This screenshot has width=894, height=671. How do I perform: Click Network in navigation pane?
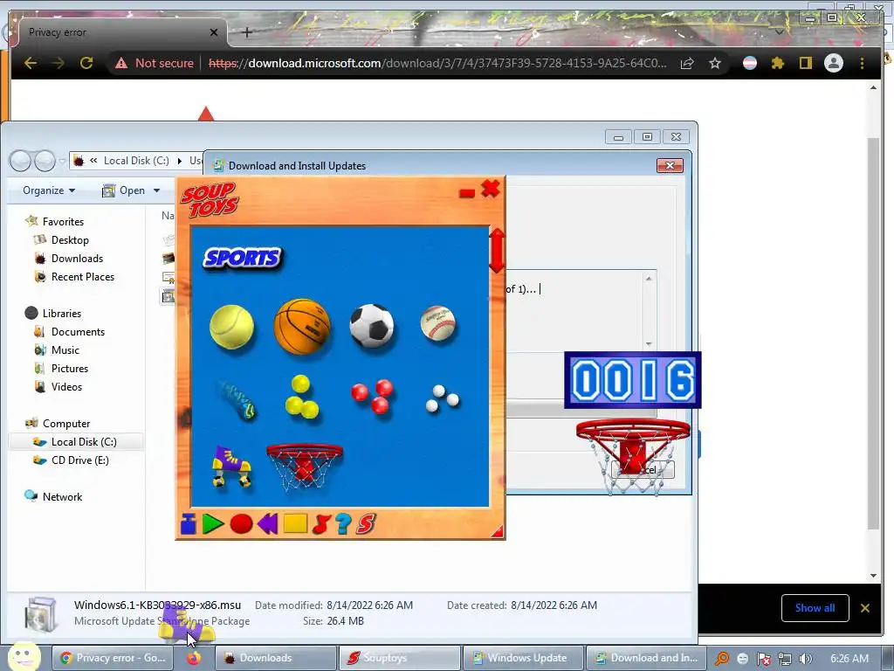point(62,497)
